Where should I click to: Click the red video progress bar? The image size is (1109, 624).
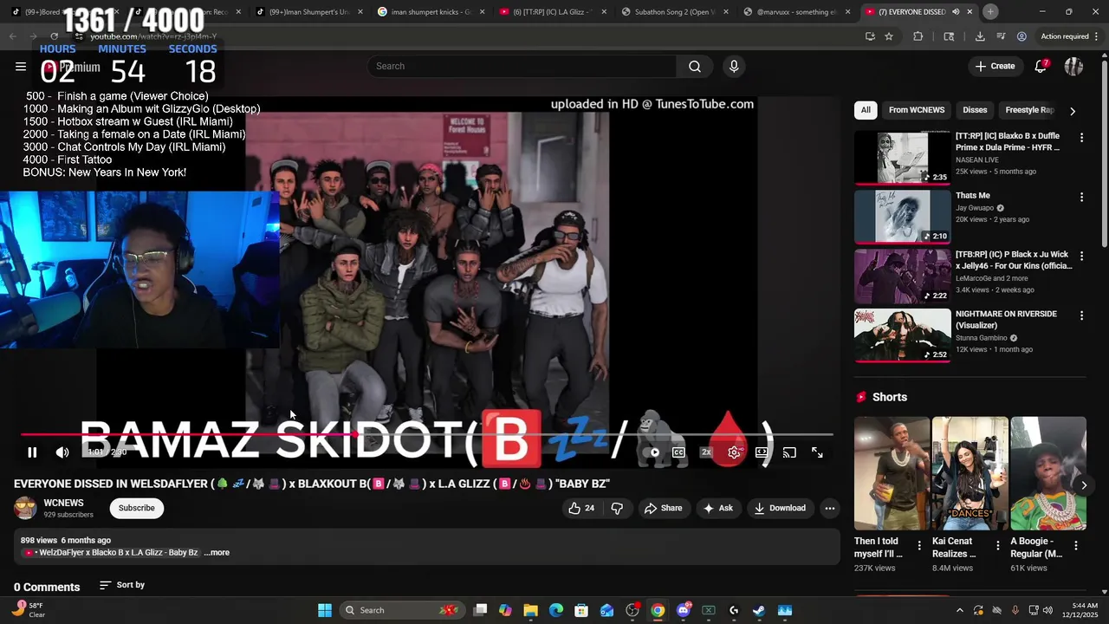pyautogui.click(x=426, y=435)
